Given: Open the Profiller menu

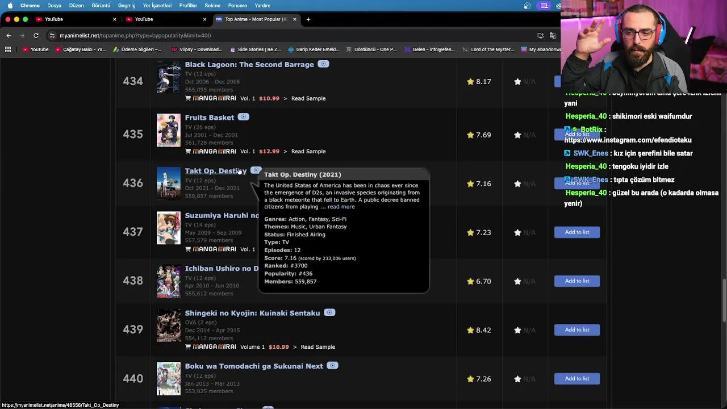Looking at the screenshot, I should coord(188,6).
